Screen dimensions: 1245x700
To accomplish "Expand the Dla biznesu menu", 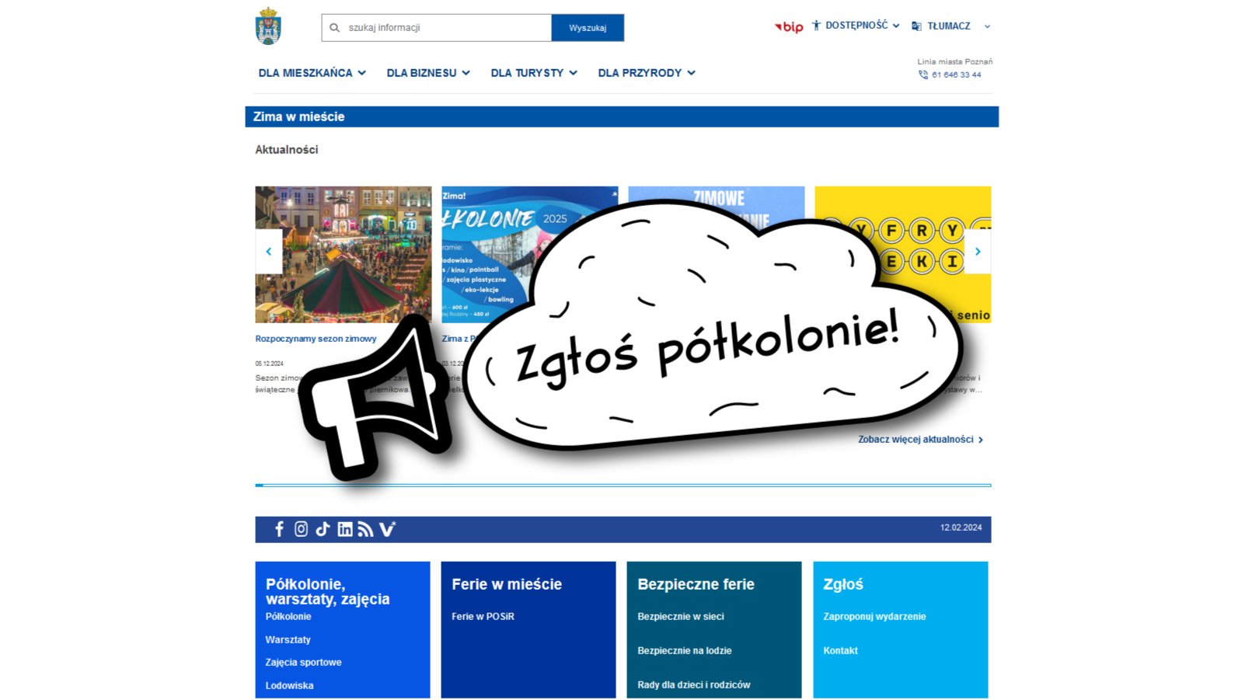I will [428, 73].
